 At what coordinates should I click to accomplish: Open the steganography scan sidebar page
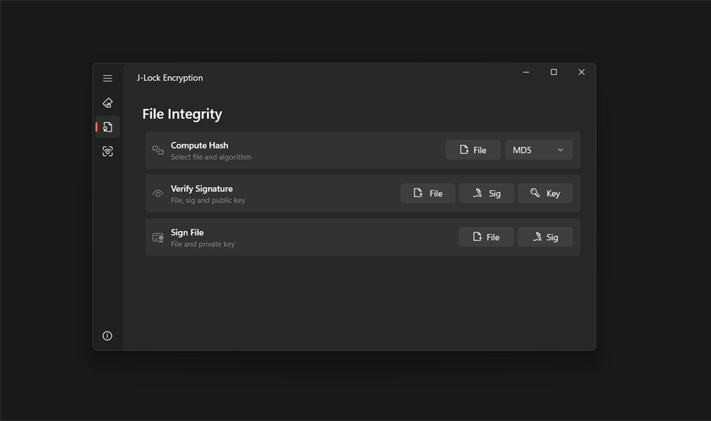pos(107,151)
